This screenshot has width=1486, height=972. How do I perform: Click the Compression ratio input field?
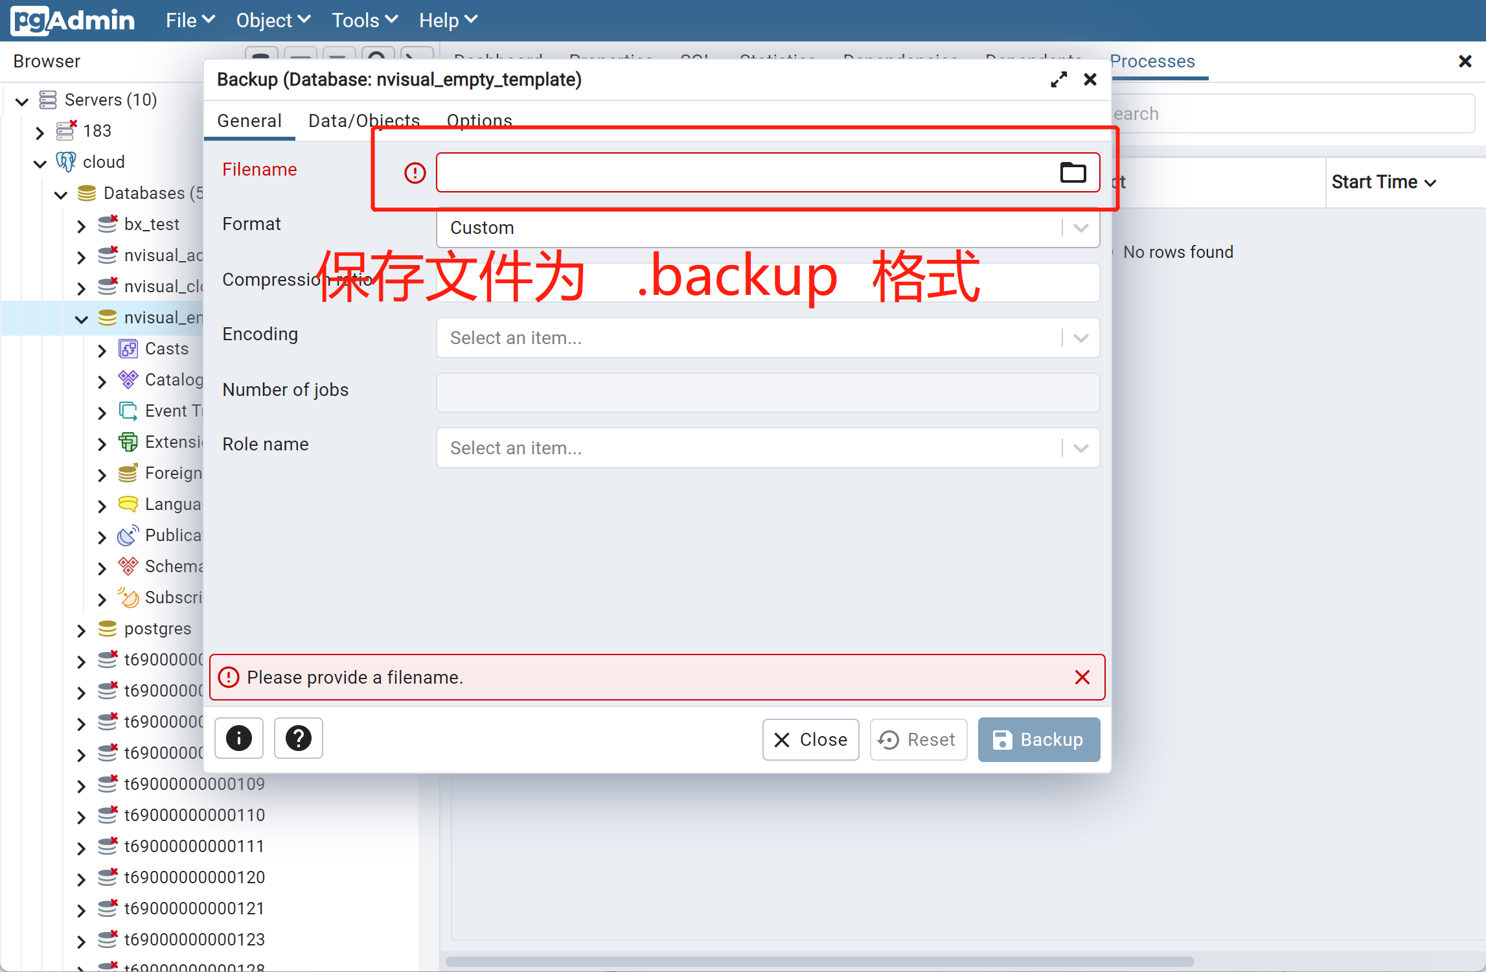768,283
